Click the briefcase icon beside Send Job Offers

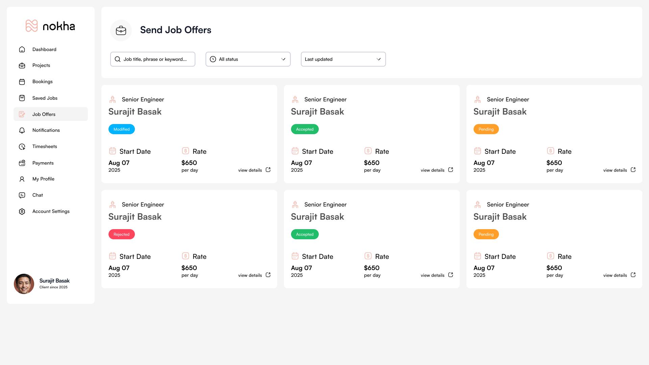point(121,30)
